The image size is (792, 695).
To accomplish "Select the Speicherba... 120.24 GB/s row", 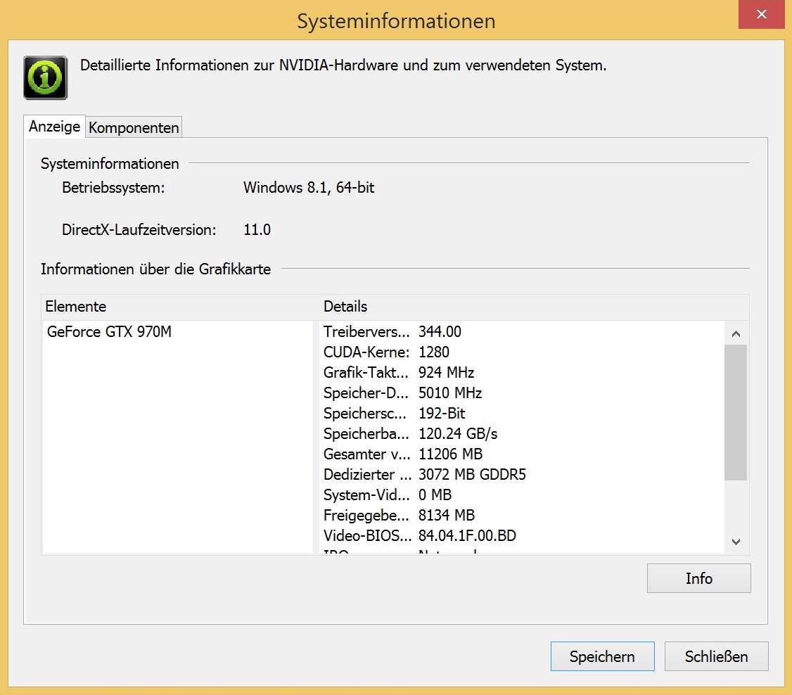I will pos(523,434).
